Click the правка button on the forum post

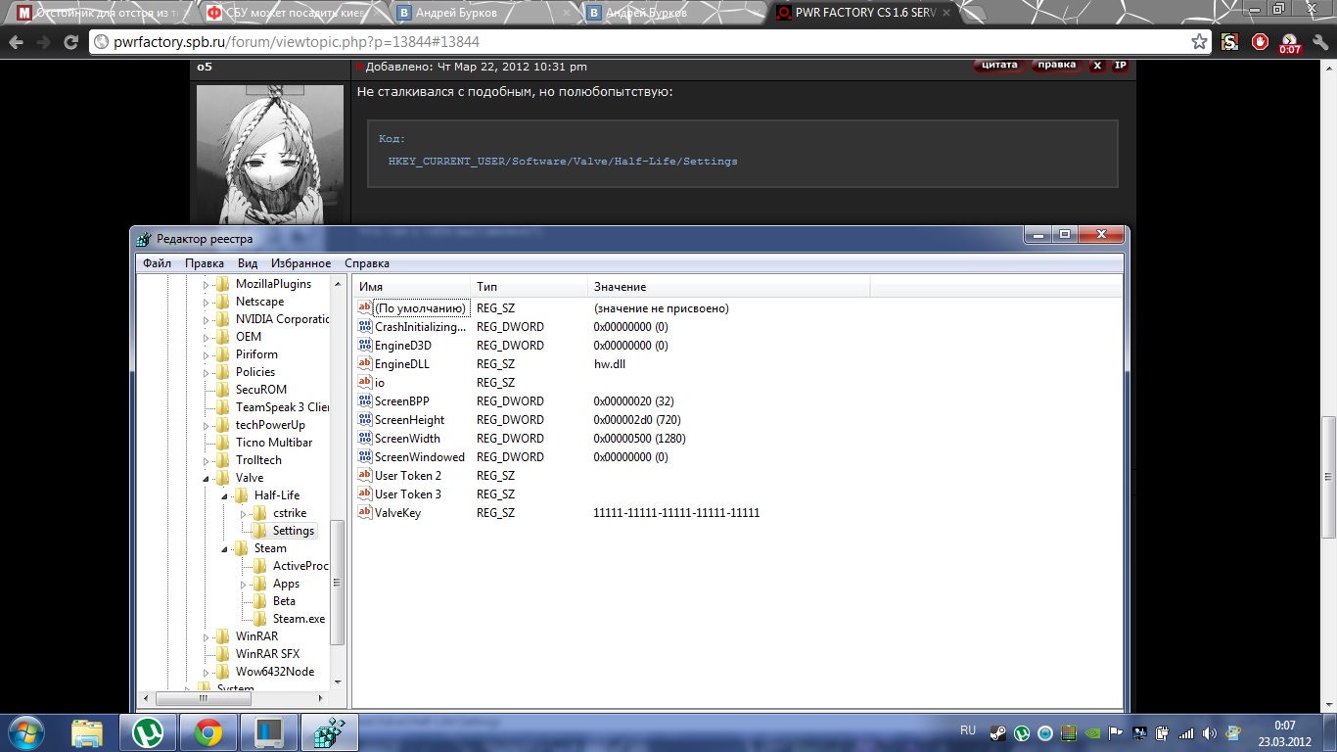coord(1056,66)
